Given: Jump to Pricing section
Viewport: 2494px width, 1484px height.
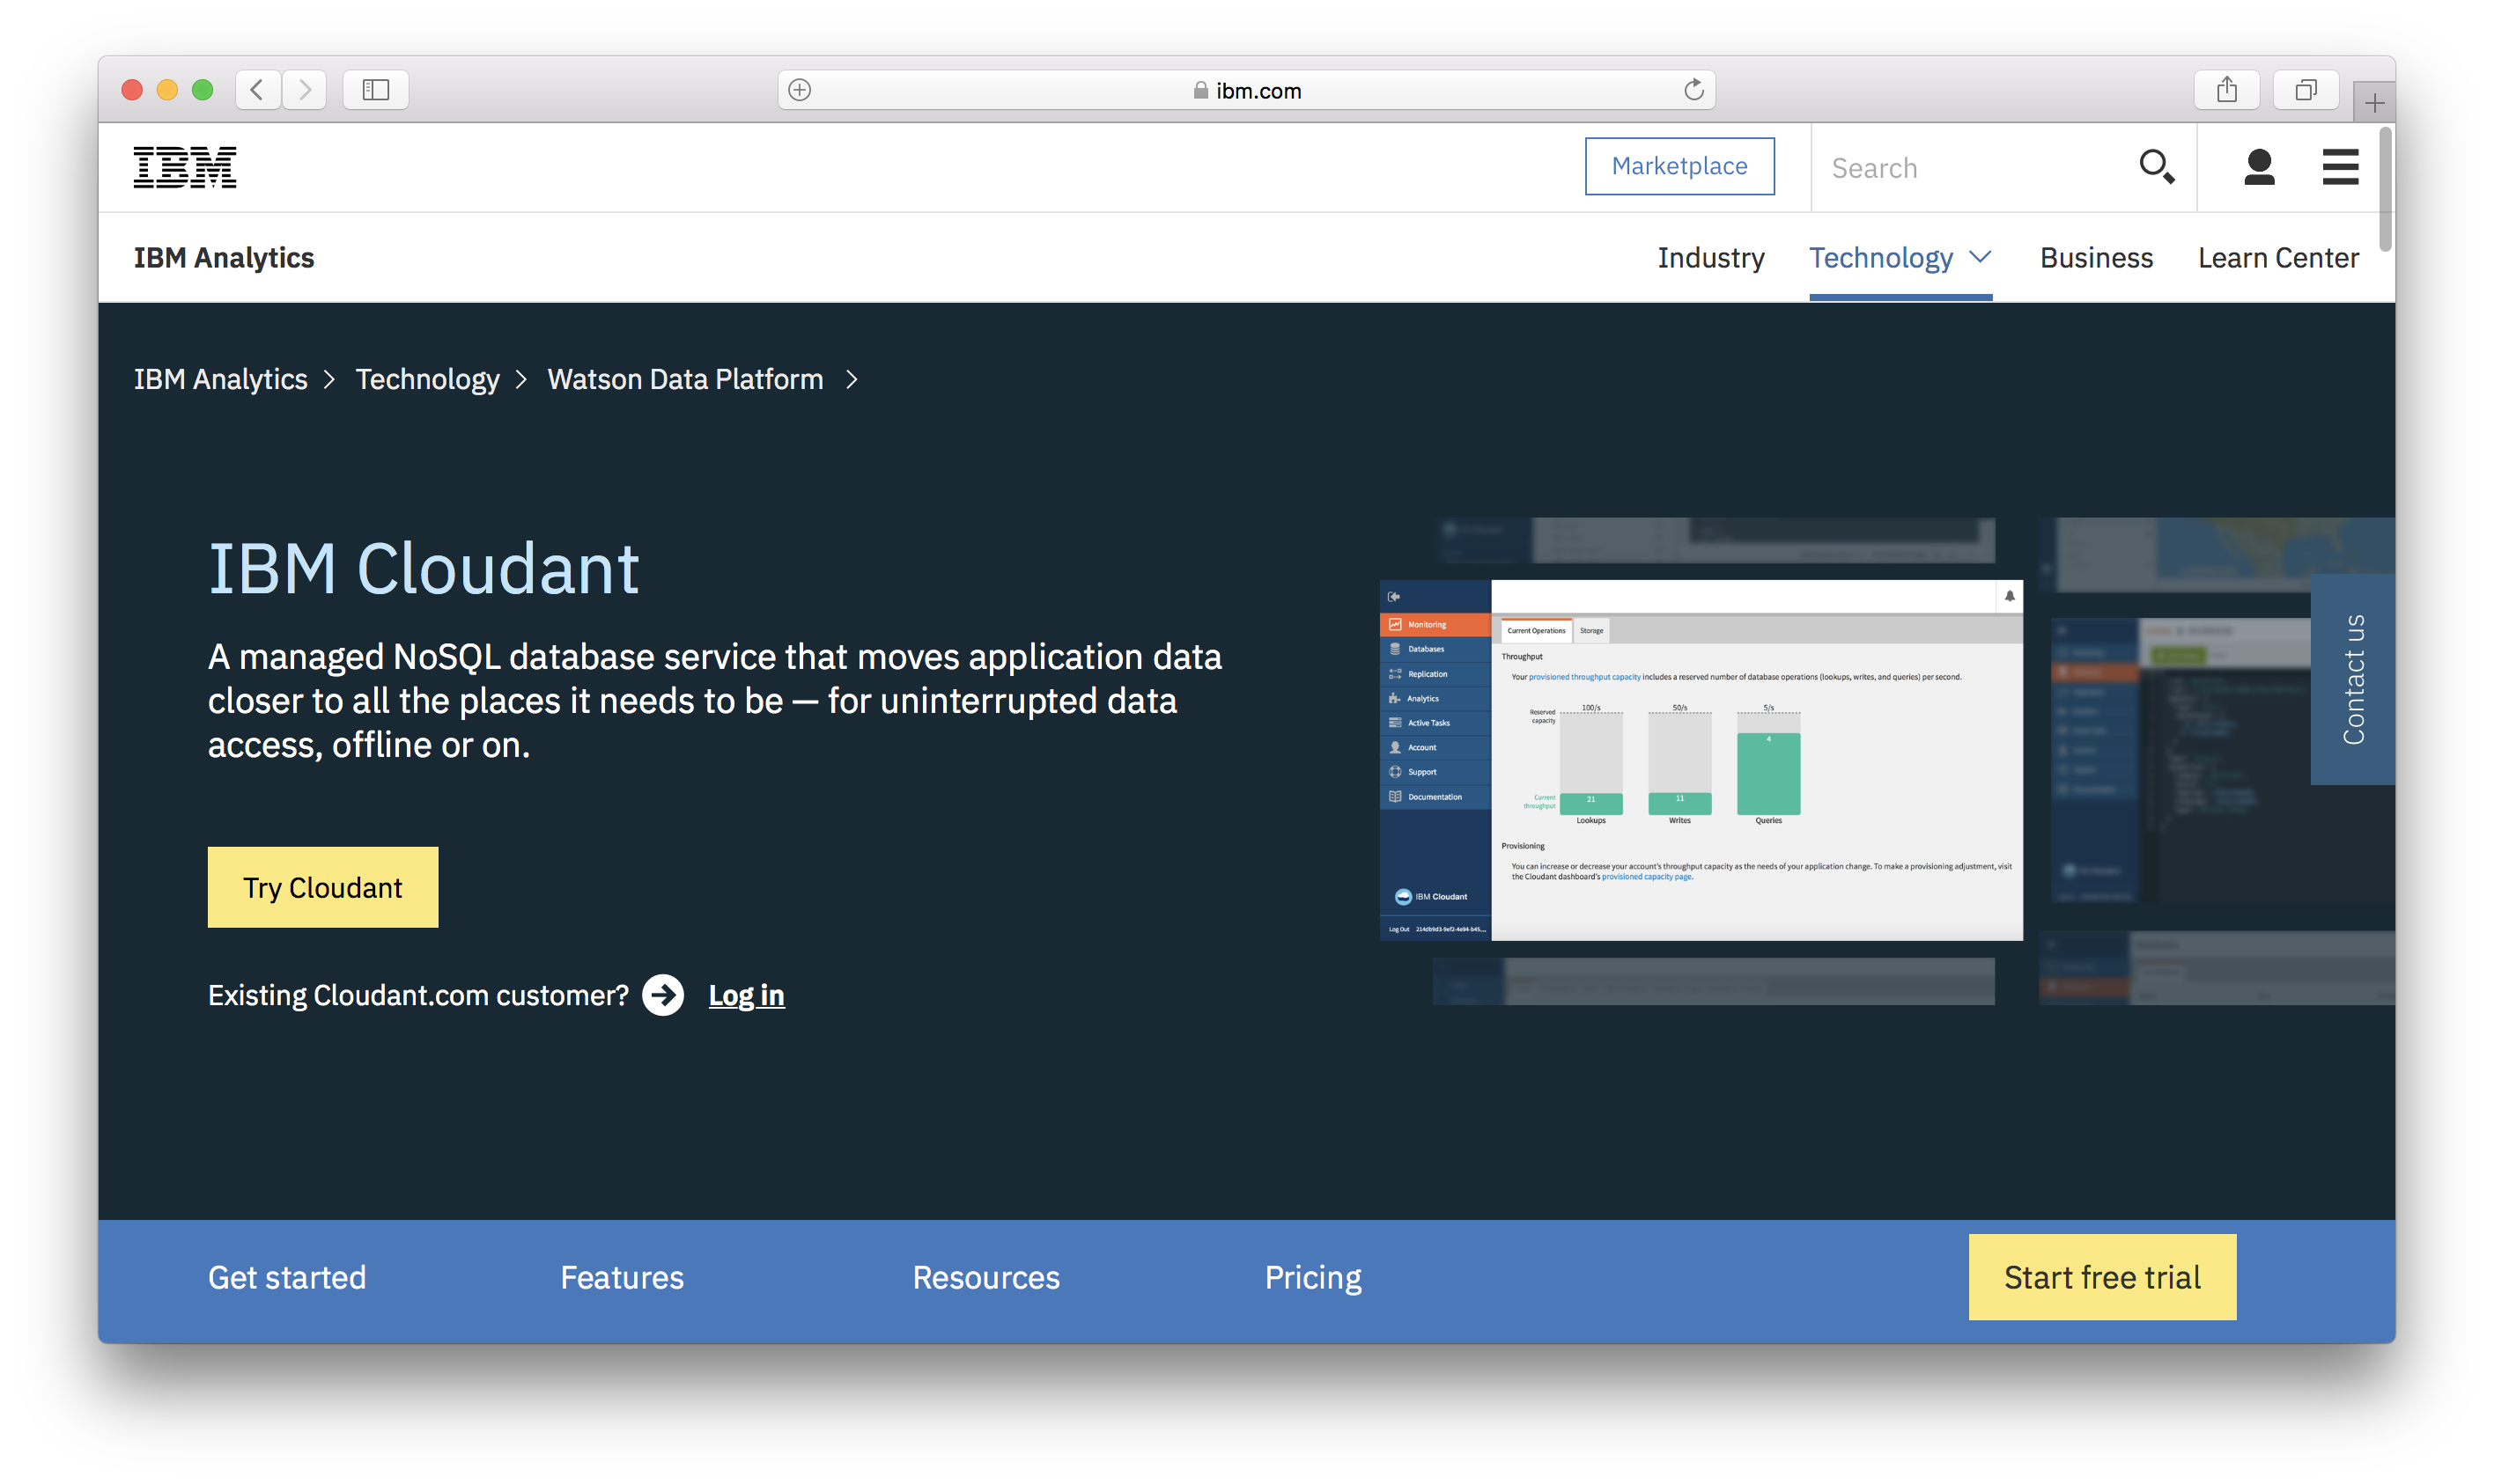Looking at the screenshot, I should [x=1312, y=1277].
